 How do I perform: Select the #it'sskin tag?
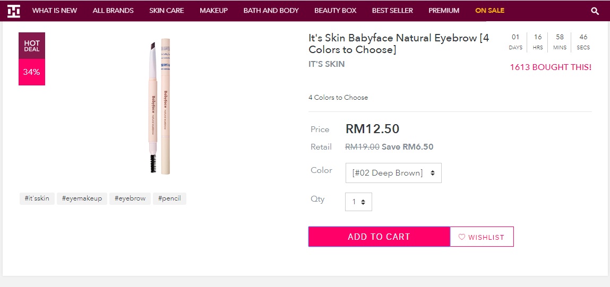coord(37,199)
